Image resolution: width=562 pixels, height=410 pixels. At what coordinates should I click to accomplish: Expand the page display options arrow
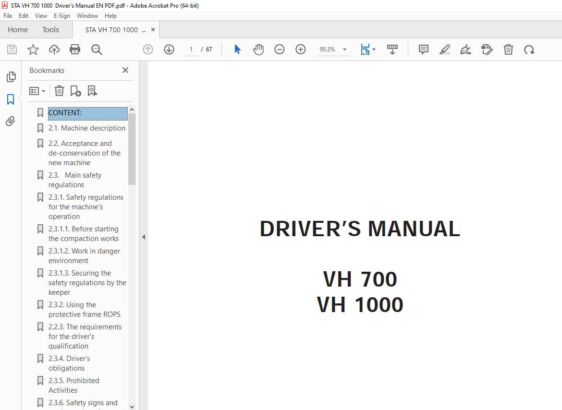point(374,49)
